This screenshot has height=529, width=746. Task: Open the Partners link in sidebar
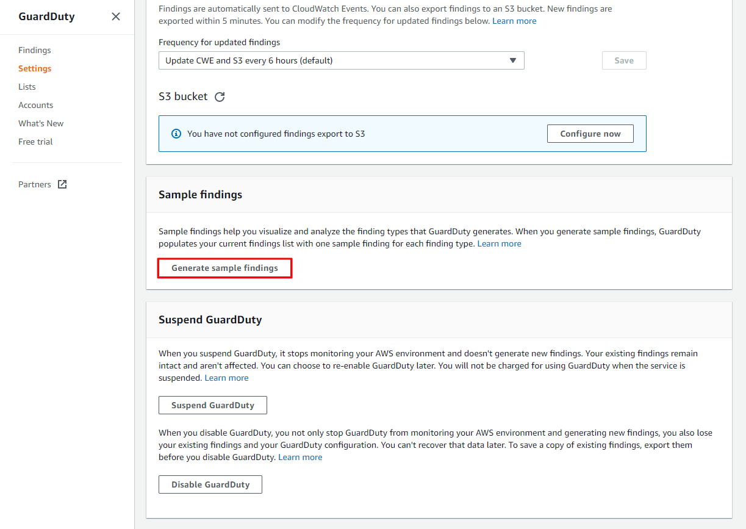tap(35, 184)
